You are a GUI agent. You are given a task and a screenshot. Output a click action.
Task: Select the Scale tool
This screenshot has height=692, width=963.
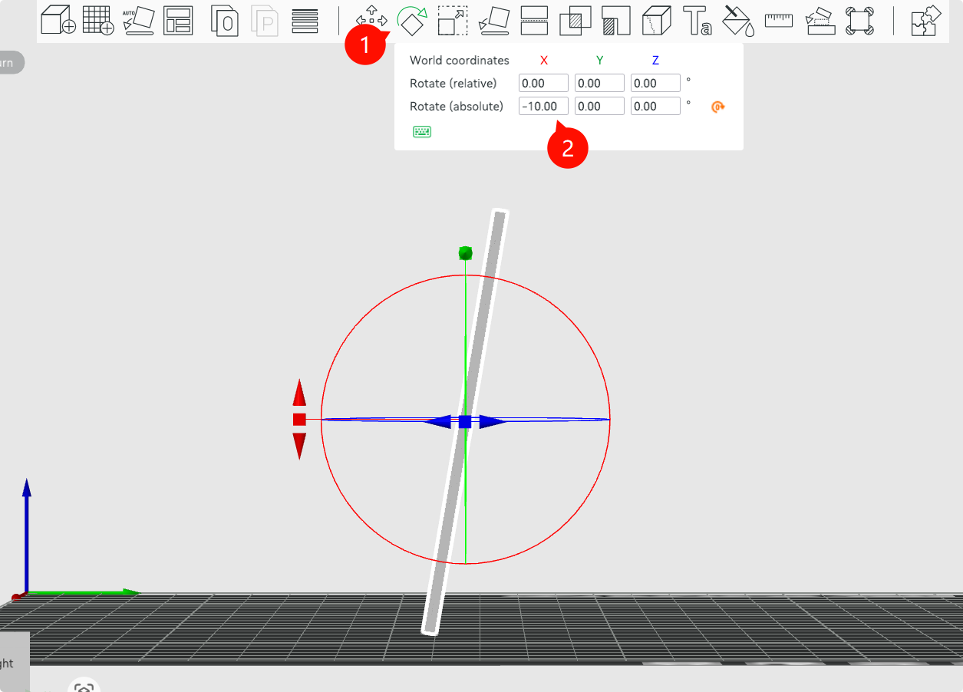click(453, 21)
